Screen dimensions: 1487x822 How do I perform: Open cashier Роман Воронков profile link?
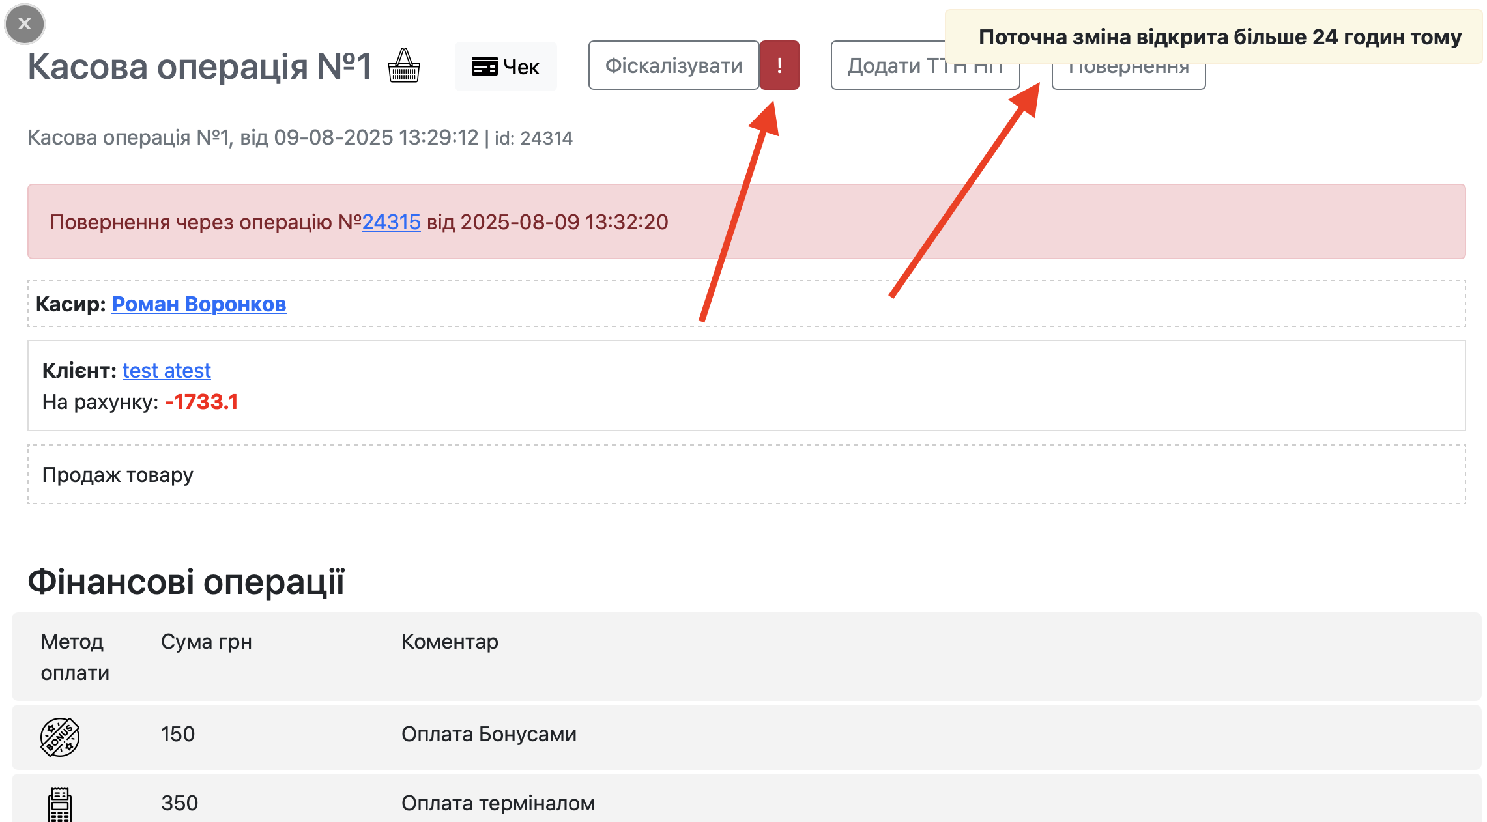[199, 304]
